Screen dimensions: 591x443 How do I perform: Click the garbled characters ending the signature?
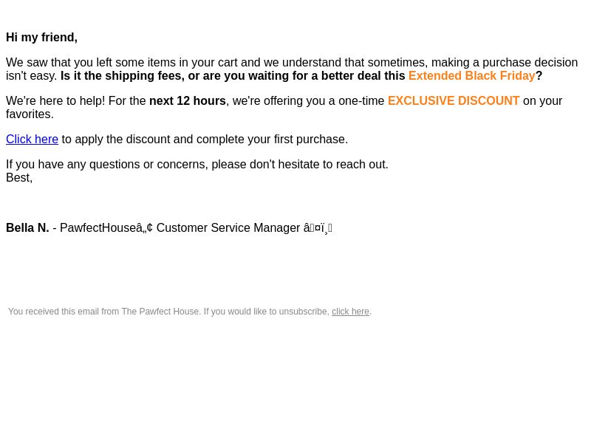click(318, 228)
